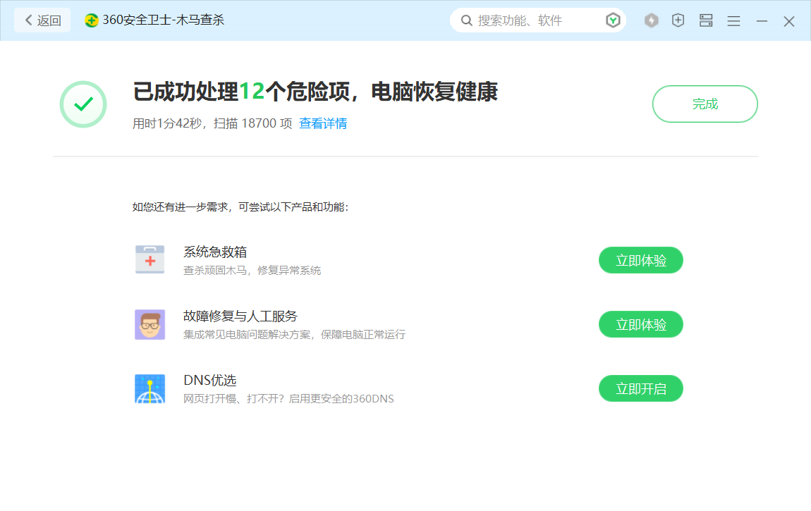Go back with the 返回 button
Screen dimensions: 811x511
tap(42, 20)
